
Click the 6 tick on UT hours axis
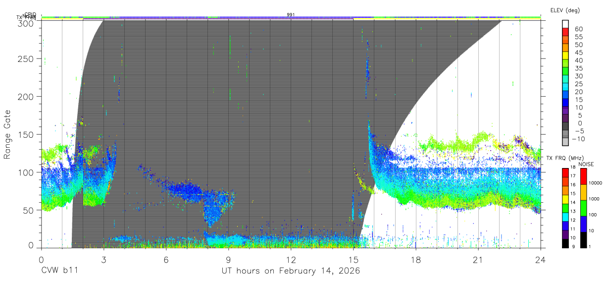166,259
